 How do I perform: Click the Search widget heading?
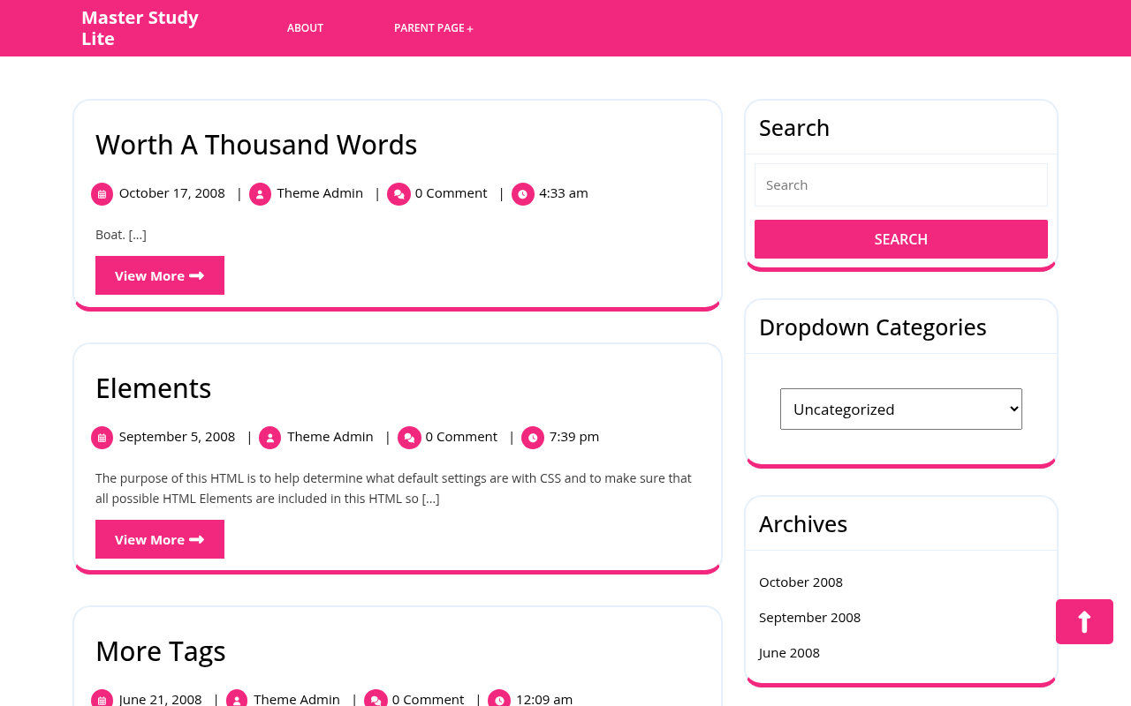794,128
